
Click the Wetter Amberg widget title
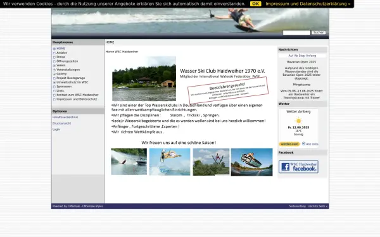[x=298, y=112]
